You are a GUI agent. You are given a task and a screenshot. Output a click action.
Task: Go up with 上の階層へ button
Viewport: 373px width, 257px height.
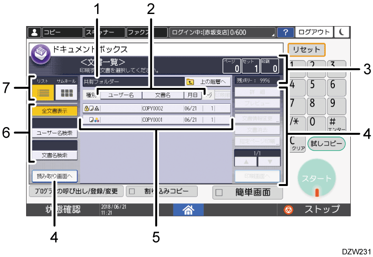point(205,82)
